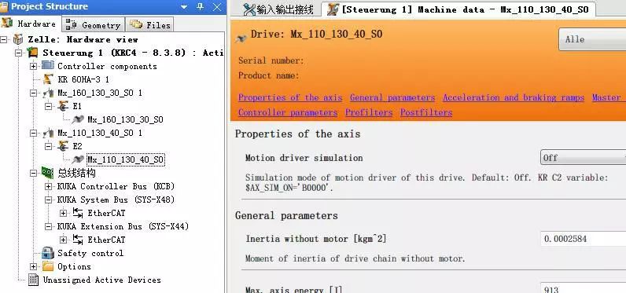Open the Alle filter dropdown
The width and height of the screenshot is (626, 293).
pos(592,39)
